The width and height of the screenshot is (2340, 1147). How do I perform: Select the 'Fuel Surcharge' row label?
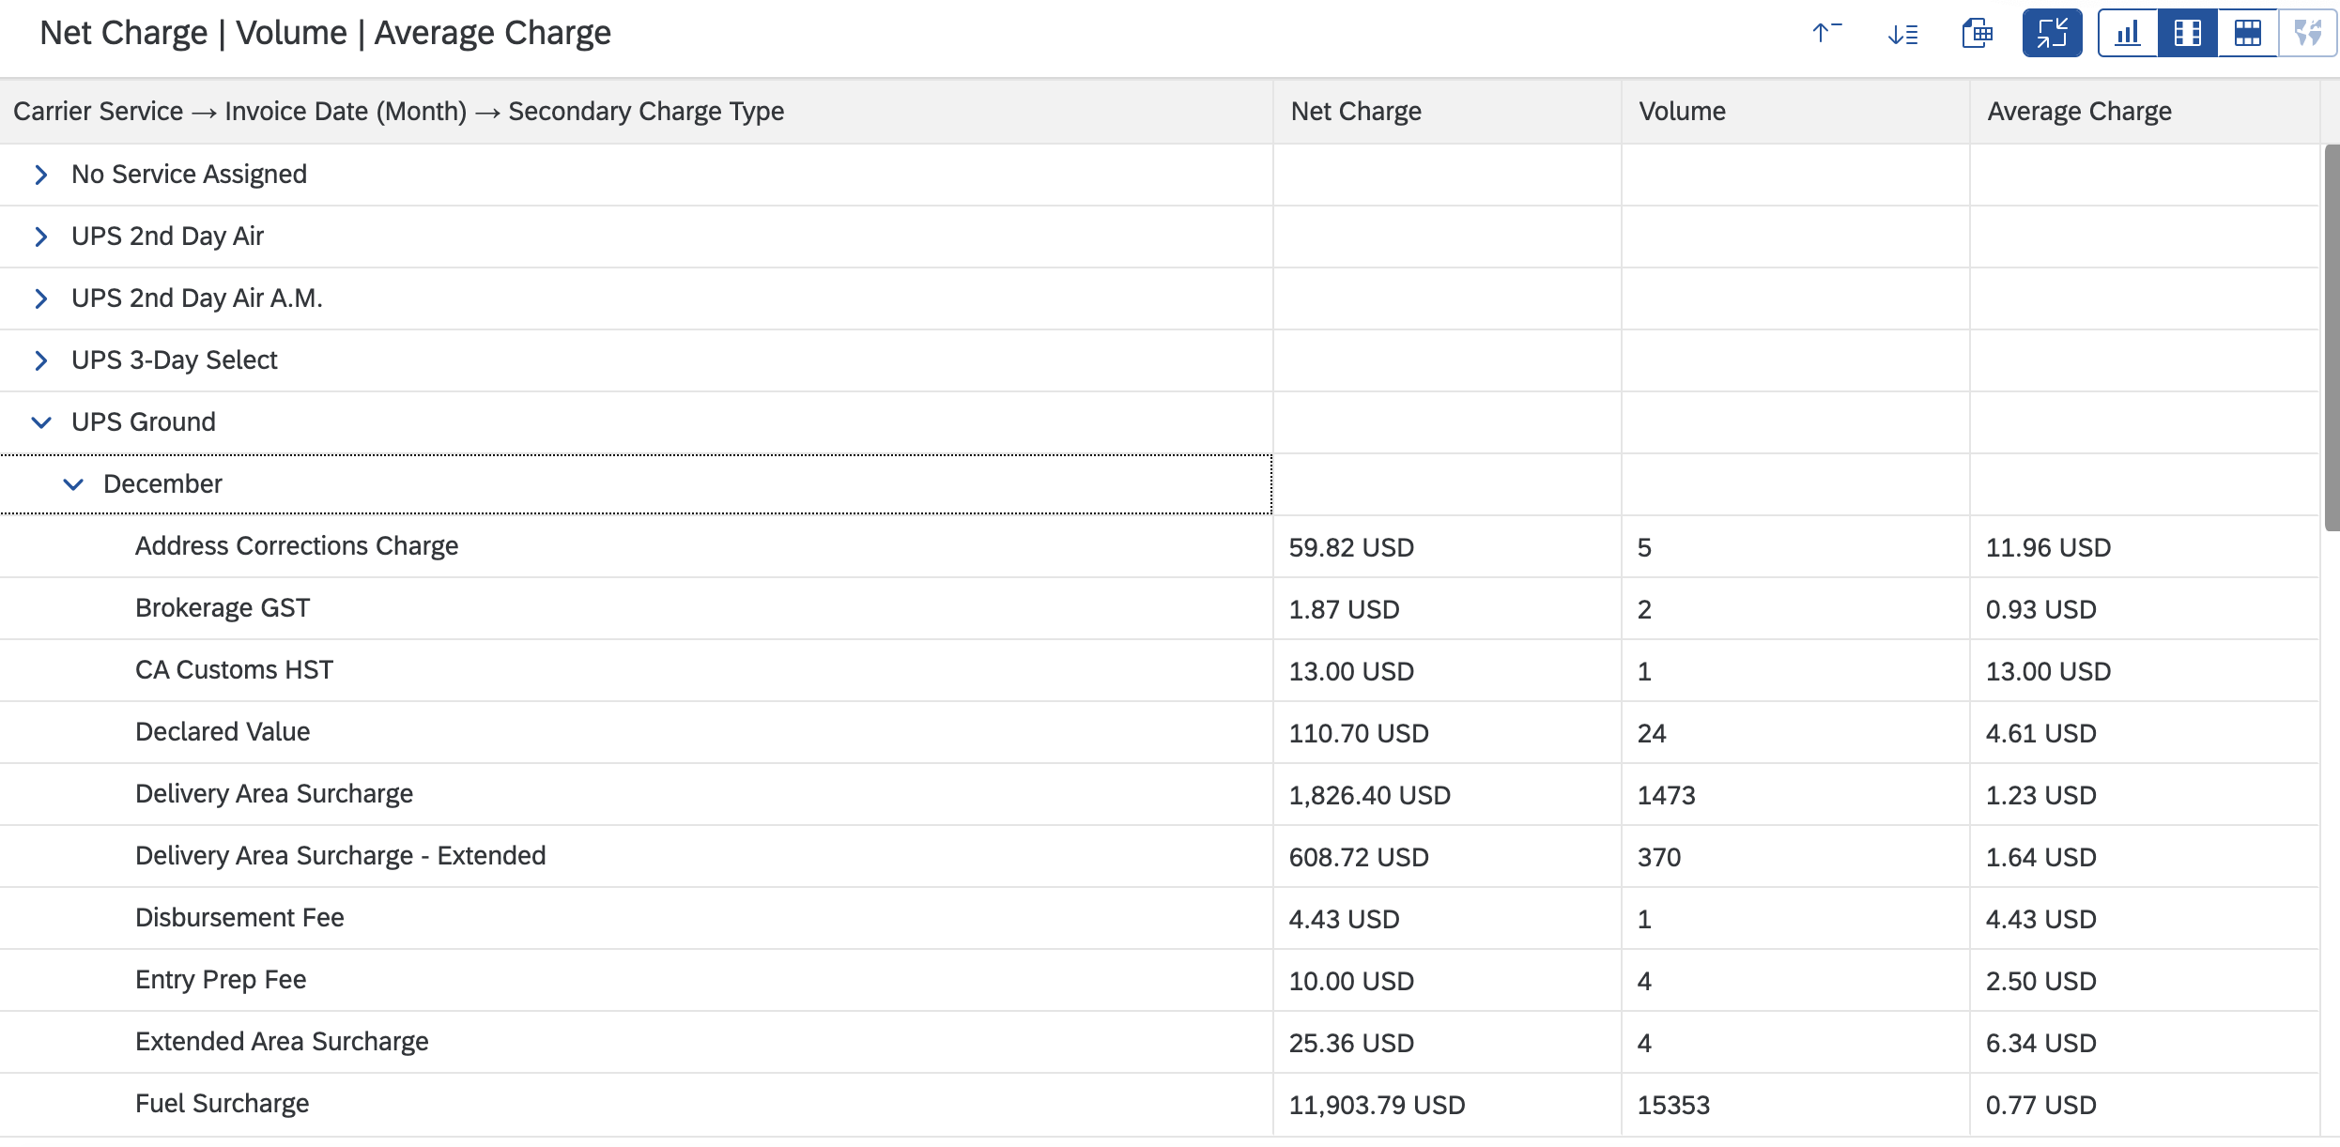coord(222,1104)
